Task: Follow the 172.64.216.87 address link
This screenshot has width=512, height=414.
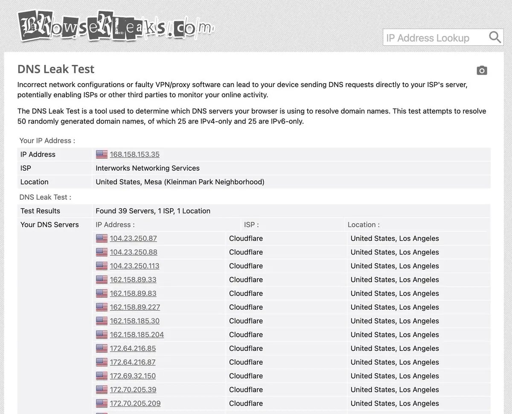Action: click(133, 362)
